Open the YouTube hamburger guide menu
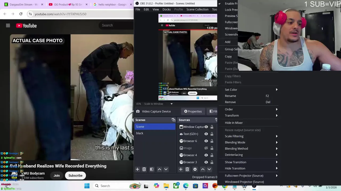The width and height of the screenshot is (341, 191). (x=8, y=25)
